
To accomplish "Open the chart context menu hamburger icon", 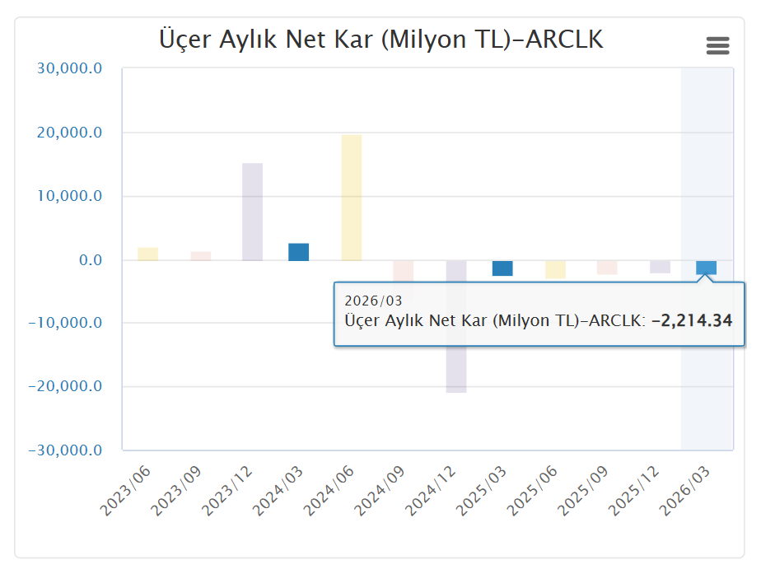I will pyautogui.click(x=717, y=46).
